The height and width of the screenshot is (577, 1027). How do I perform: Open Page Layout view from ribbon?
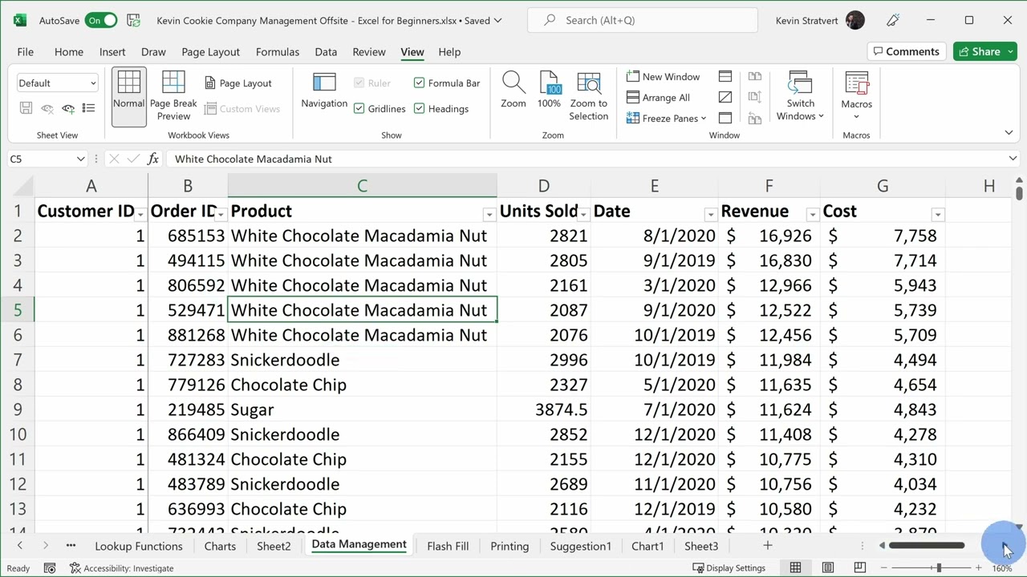tap(238, 83)
